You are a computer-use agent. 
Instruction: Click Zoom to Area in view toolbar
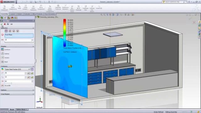point(104,15)
